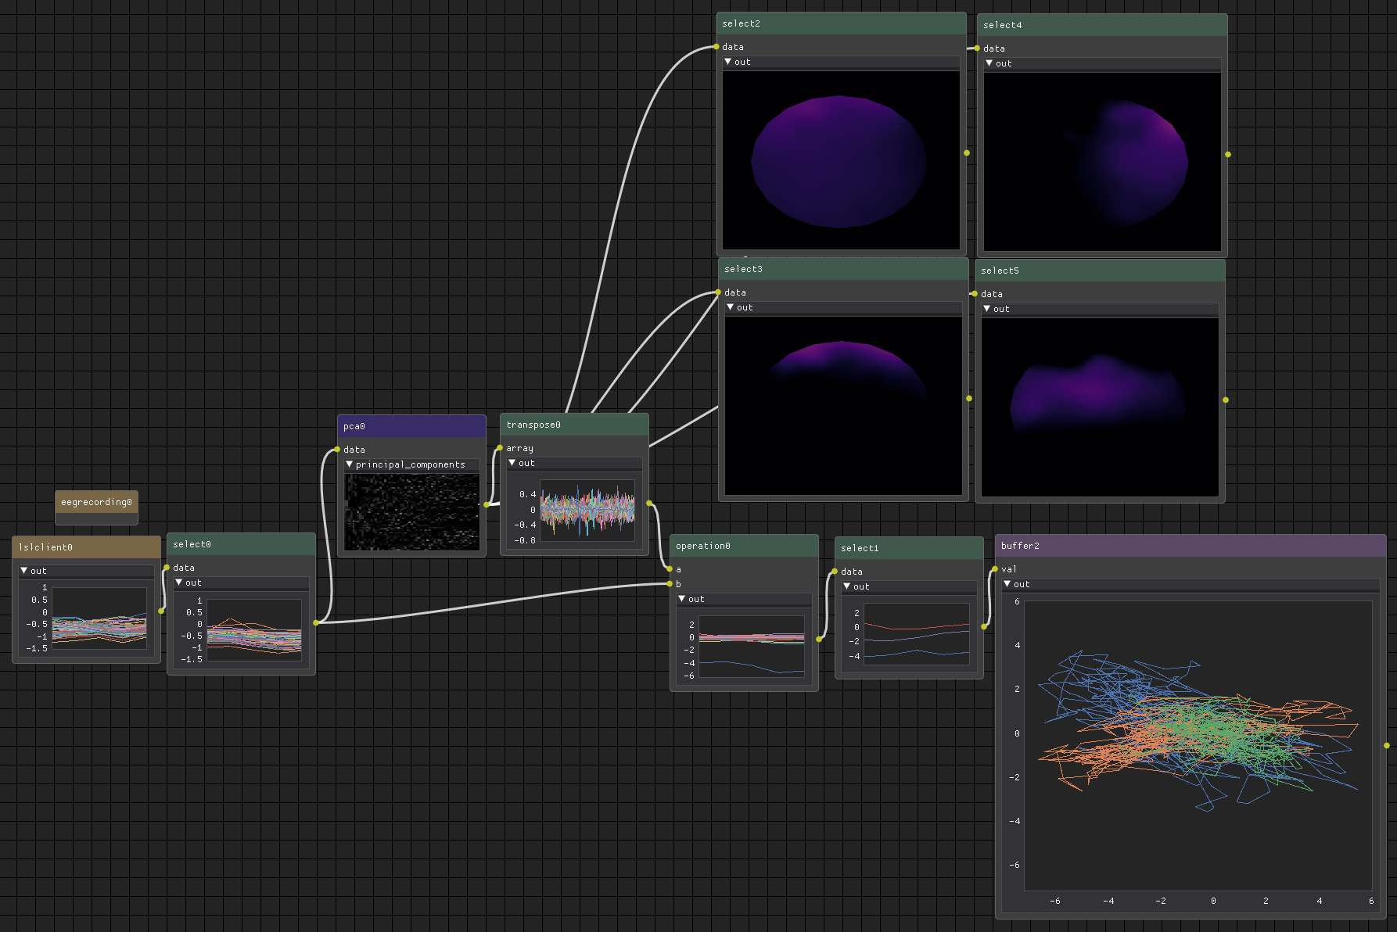Click the buffer2 trajectory plot
1397x932 pixels.
[x=1197, y=745]
